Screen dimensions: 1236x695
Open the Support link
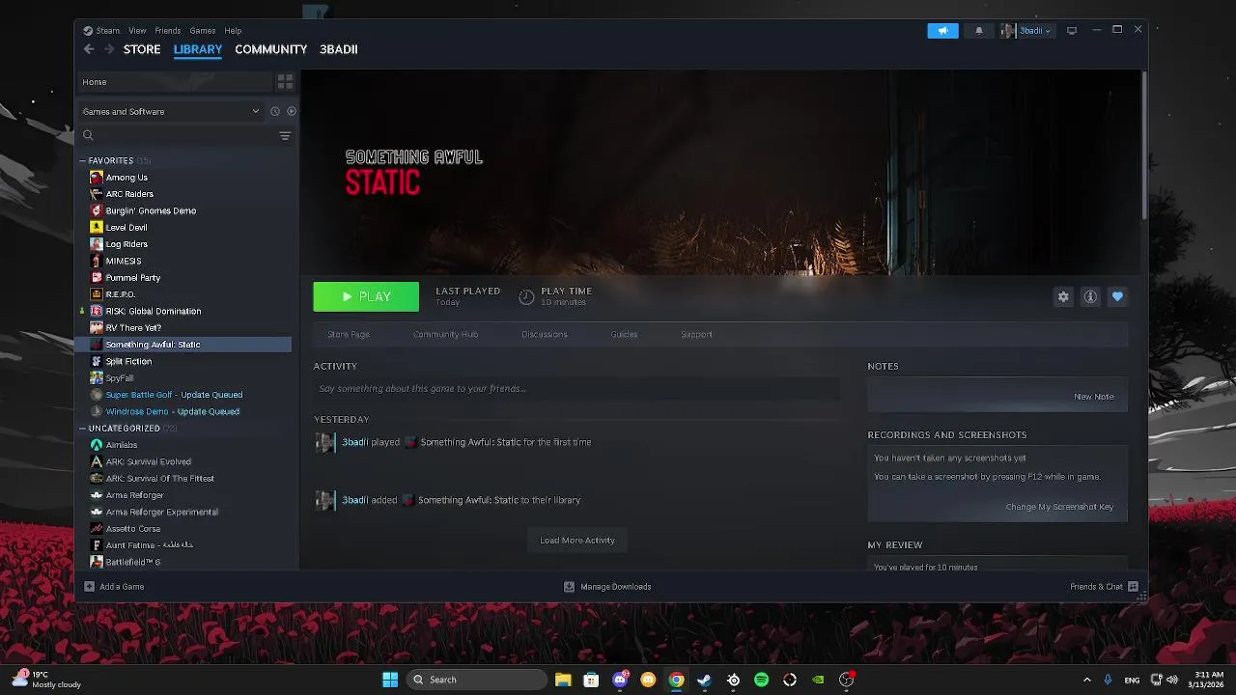pos(696,334)
